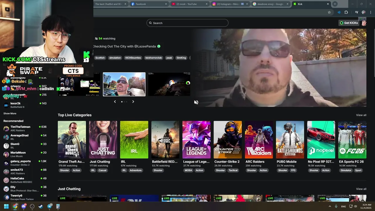Click smile473 avatar icon in sidebar
375x211 pixels.
point(6,171)
